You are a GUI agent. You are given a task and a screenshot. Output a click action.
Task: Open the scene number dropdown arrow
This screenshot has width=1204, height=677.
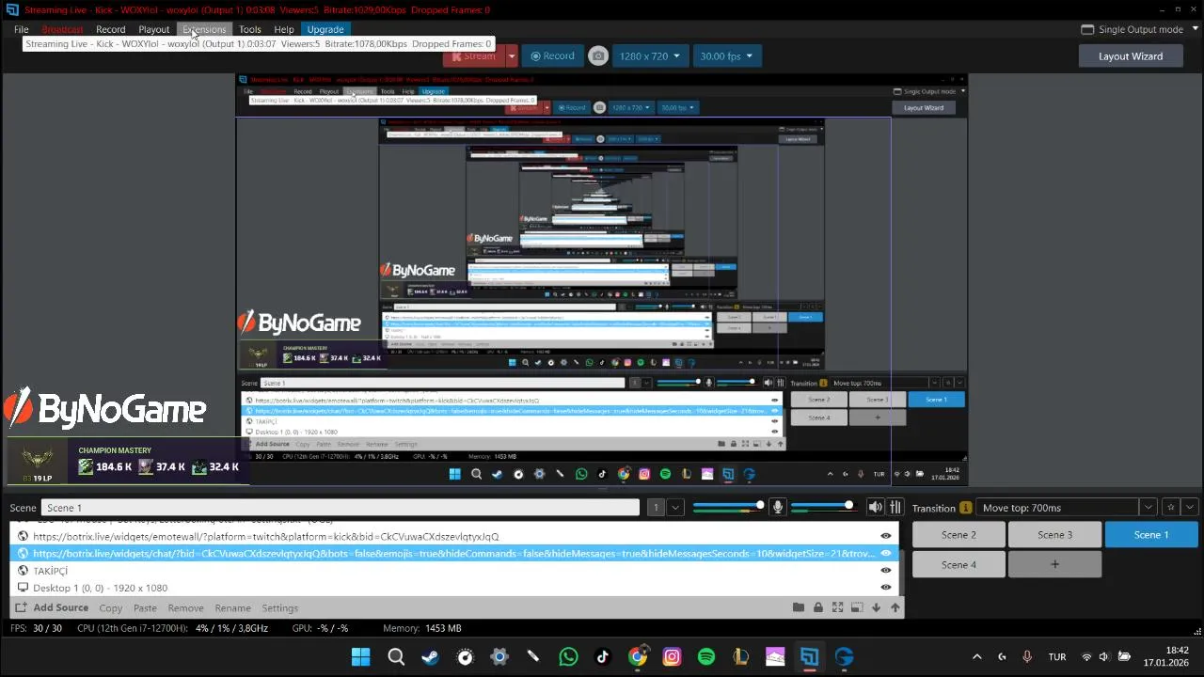(675, 508)
